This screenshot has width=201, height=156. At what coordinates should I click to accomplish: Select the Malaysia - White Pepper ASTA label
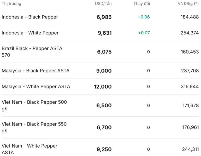(x=36, y=86)
